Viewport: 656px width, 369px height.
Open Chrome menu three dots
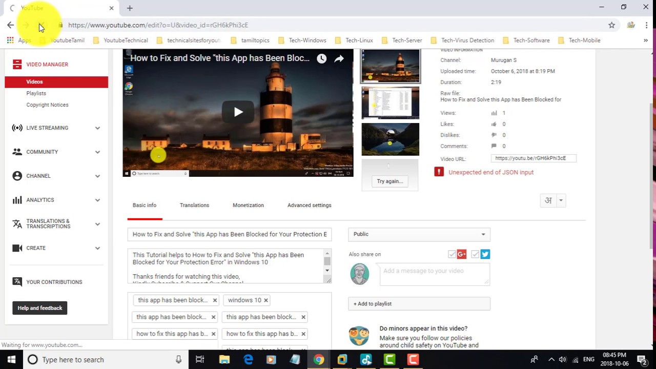(647, 25)
